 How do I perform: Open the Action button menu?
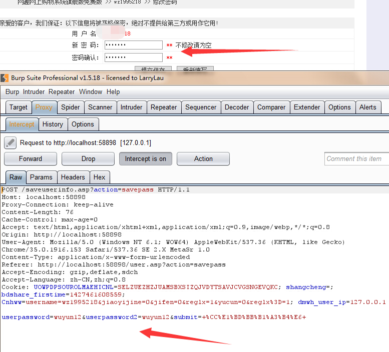[203, 159]
